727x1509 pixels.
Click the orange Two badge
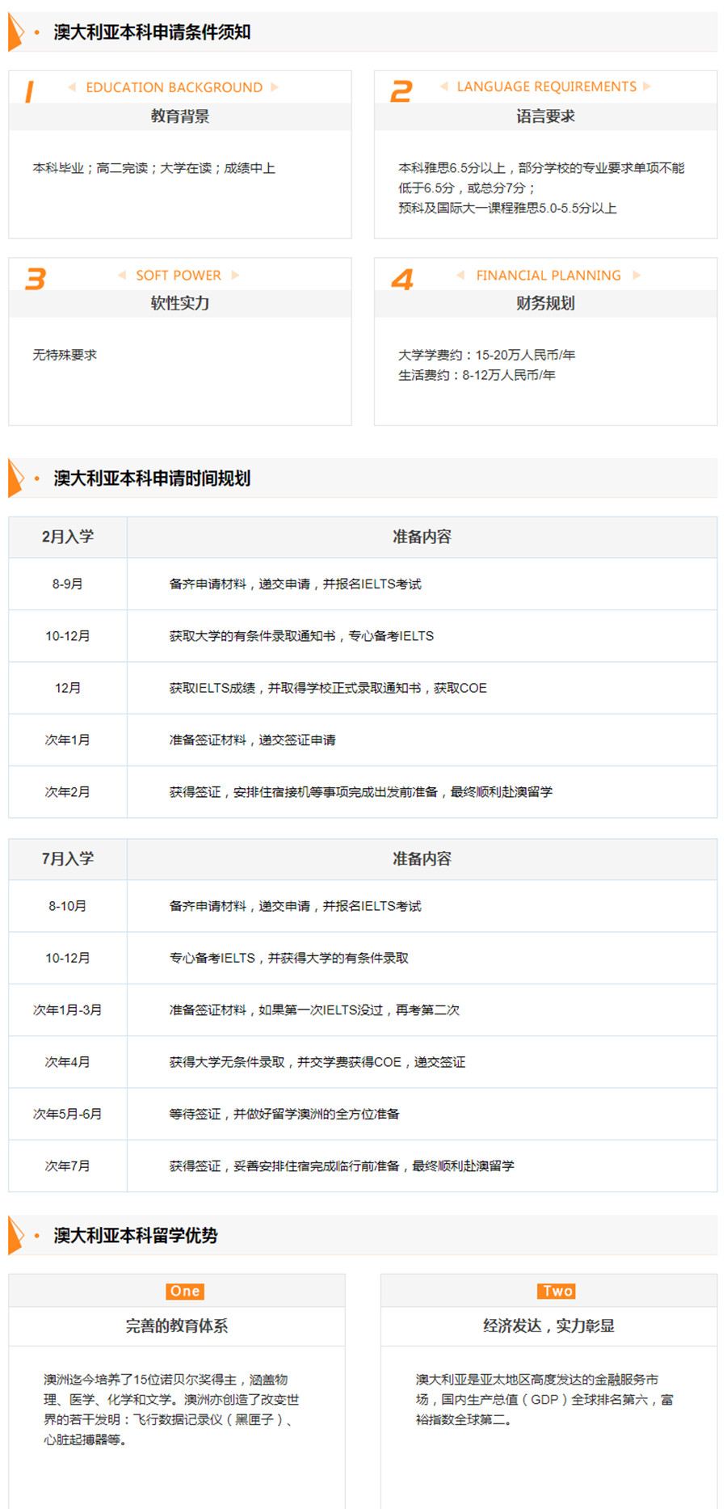point(557,1292)
